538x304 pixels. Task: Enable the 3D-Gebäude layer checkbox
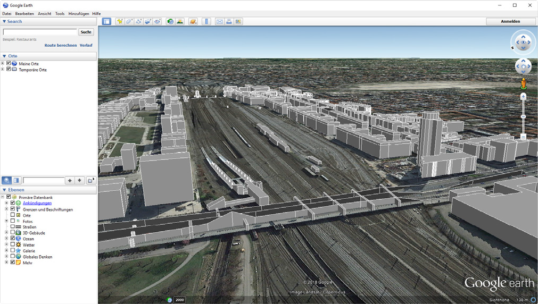click(x=13, y=233)
